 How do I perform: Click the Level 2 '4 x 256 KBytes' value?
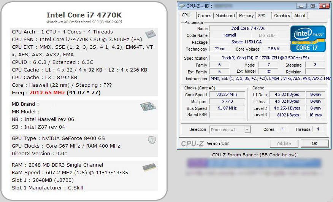pos(287,108)
